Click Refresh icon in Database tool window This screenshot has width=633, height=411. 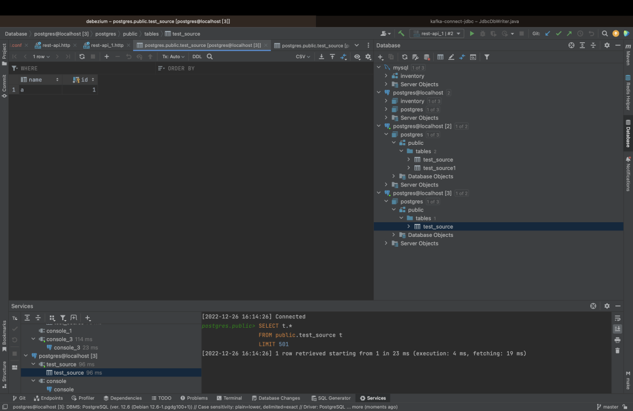pos(404,57)
